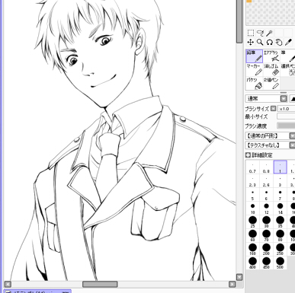This screenshot has height=293, width=295.
Task: Select the zoom magnifier tool
Action: [260, 42]
